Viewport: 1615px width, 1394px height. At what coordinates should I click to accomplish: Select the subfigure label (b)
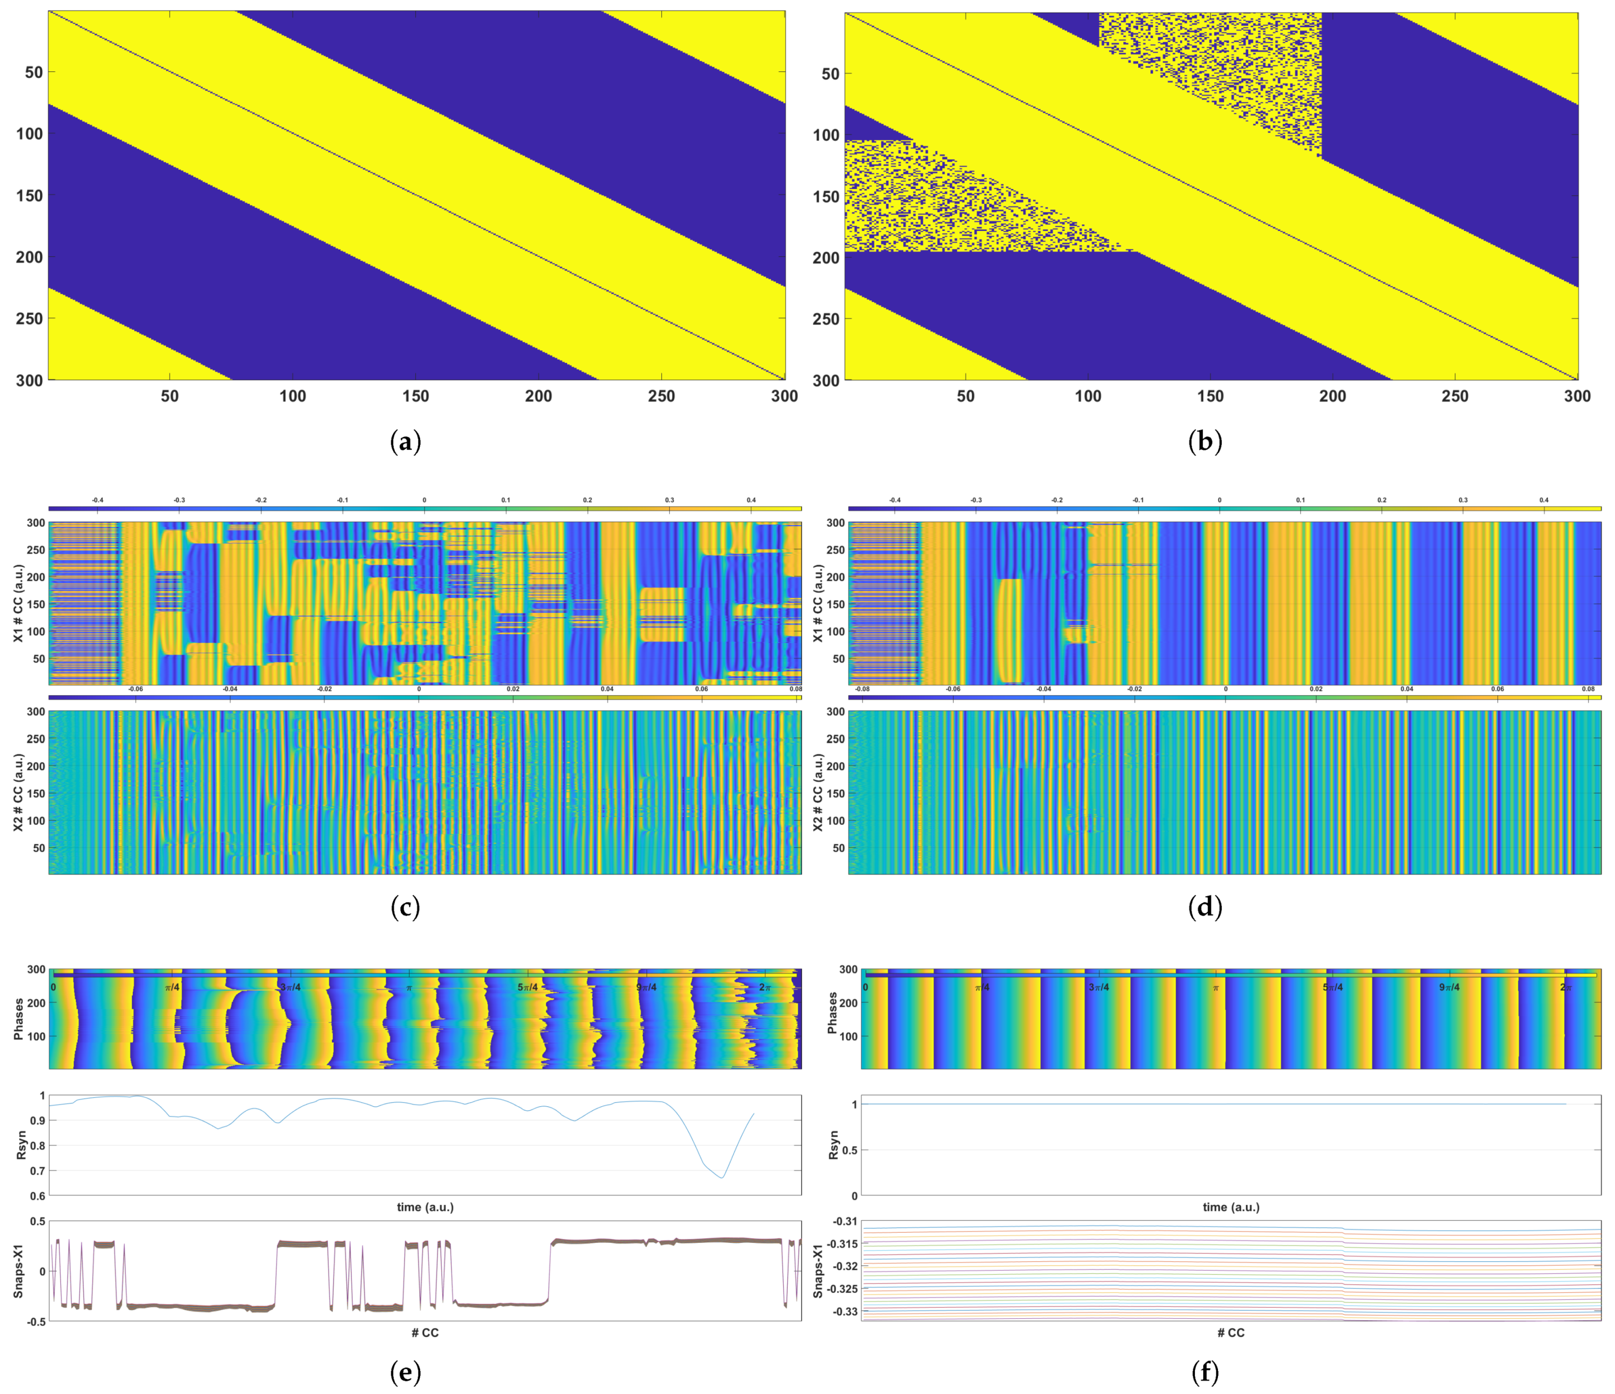click(x=1204, y=442)
